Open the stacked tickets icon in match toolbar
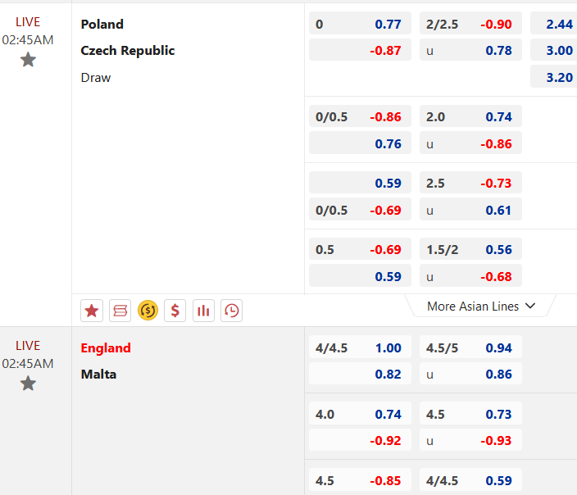 120,311
